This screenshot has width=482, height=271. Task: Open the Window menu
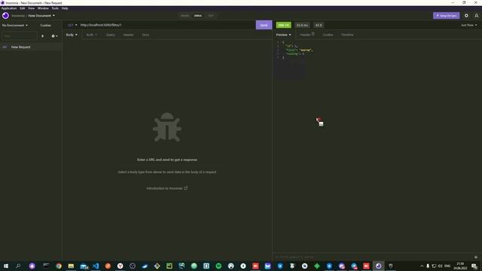click(x=43, y=8)
